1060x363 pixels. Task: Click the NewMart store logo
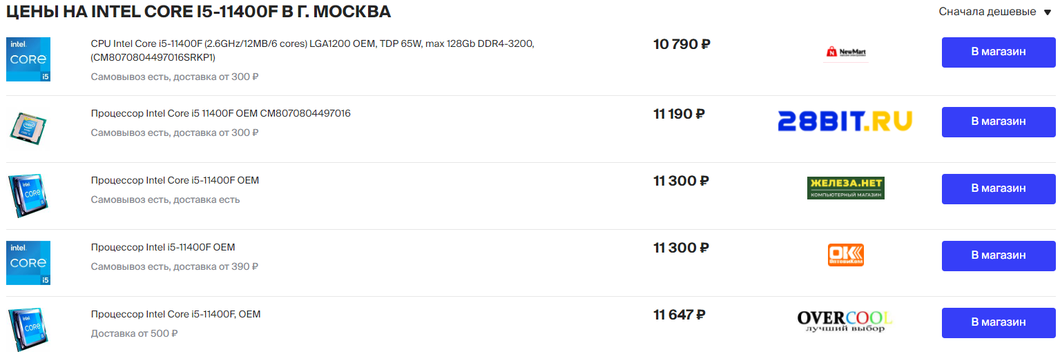coord(845,52)
